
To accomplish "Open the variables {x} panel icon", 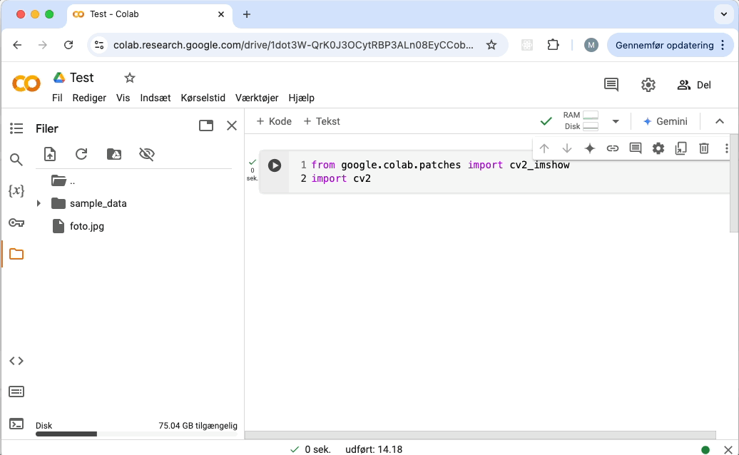I will pyautogui.click(x=16, y=191).
